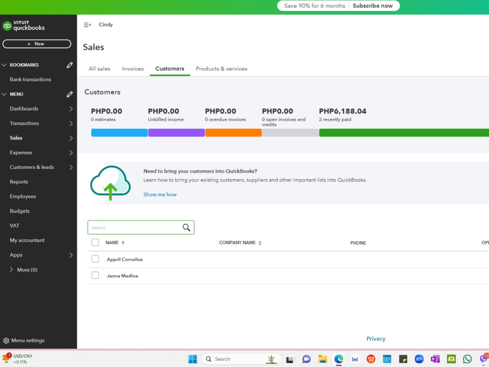
Task: Filter by the blue estimates bar
Action: click(119, 133)
